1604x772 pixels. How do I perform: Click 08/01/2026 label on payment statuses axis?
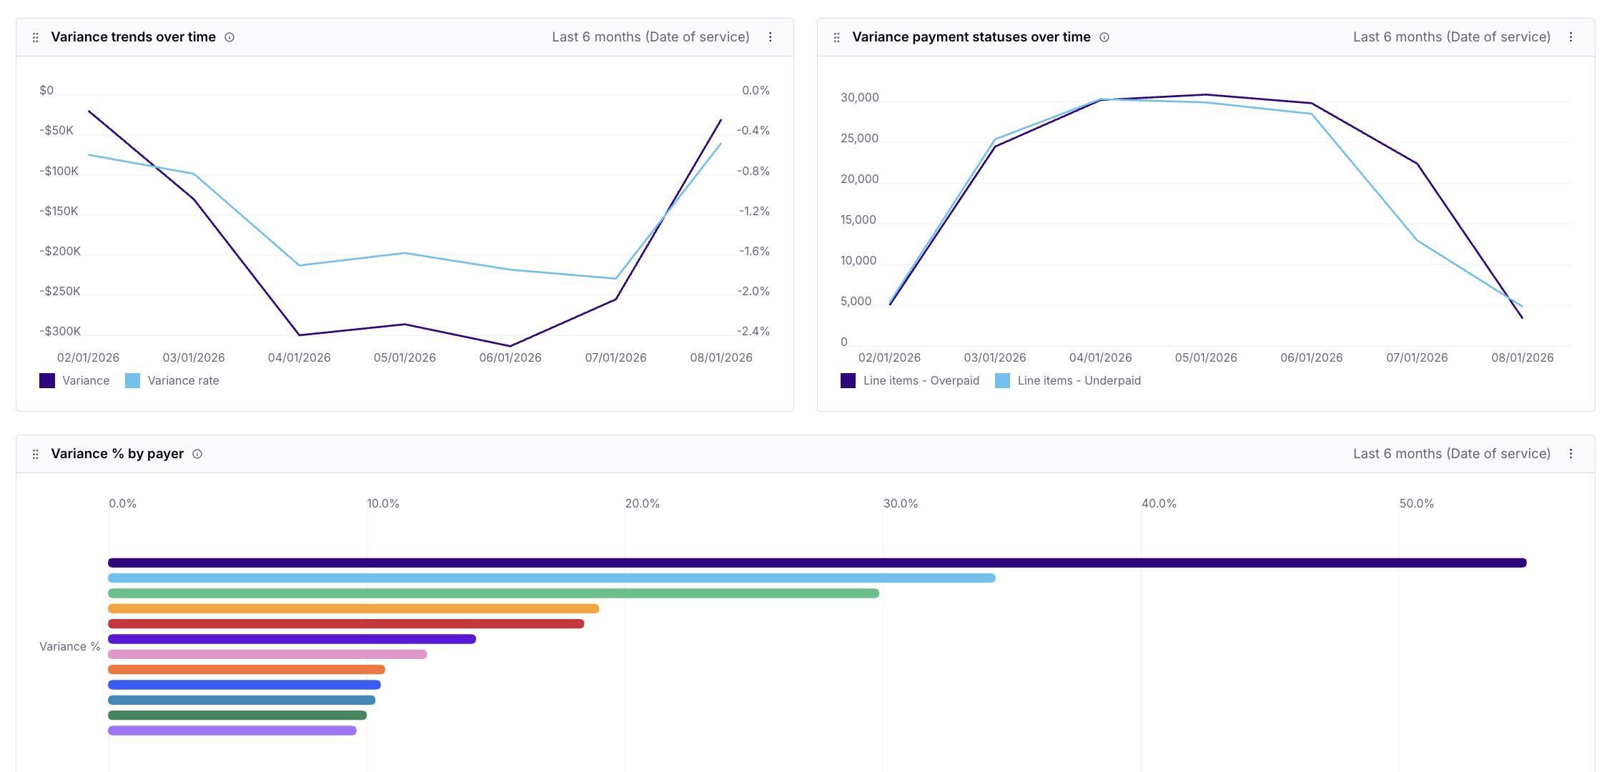(x=1523, y=357)
